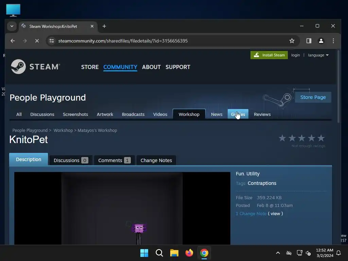348x261 pixels.
Task: Open File Explorer from the taskbar
Action: 174,253
